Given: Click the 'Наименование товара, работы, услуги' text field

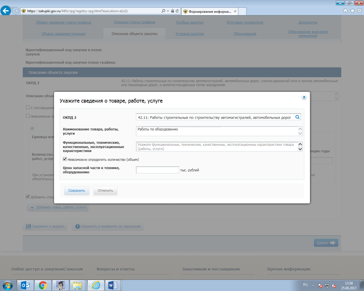Looking at the screenshot, I should coord(217,131).
